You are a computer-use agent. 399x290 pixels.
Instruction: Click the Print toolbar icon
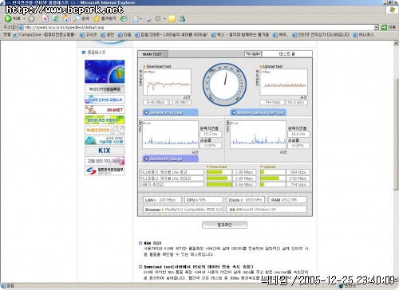[x=148, y=18]
